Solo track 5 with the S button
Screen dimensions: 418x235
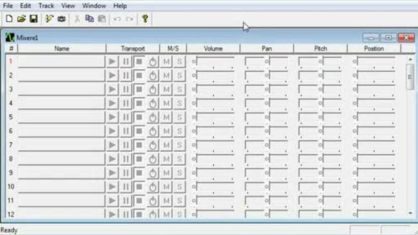[179, 117]
